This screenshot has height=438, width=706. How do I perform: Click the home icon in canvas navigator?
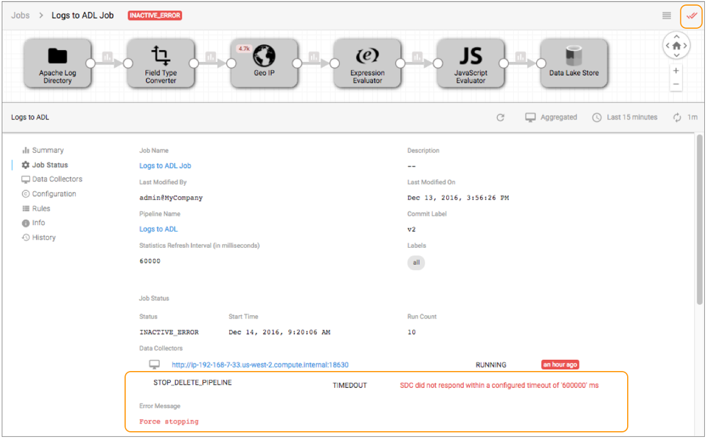point(677,46)
